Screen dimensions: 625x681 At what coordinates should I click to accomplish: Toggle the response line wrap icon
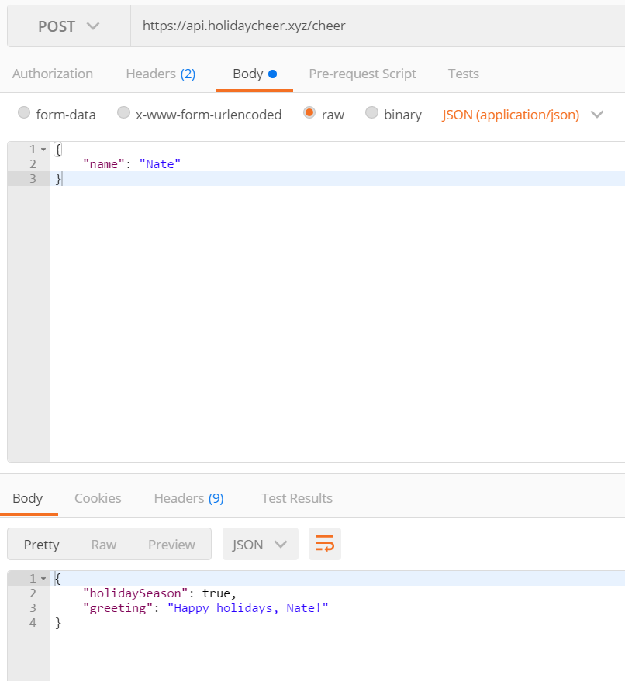pos(325,544)
